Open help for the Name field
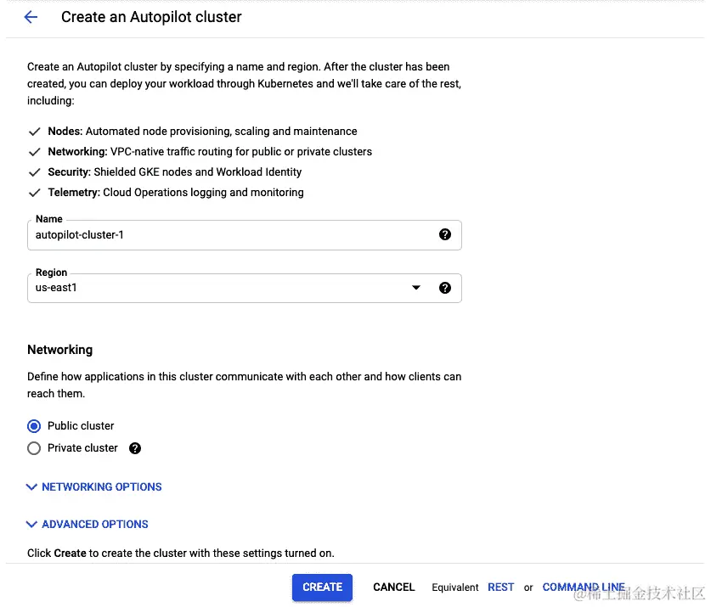This screenshot has width=711, height=607. click(445, 235)
